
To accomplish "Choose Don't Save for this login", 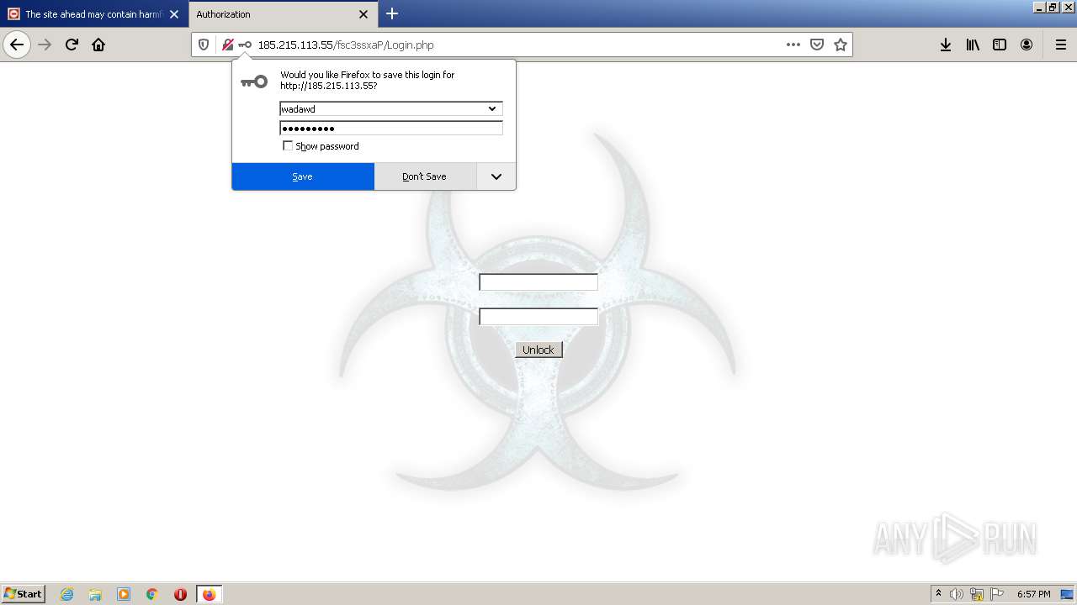I will point(425,176).
